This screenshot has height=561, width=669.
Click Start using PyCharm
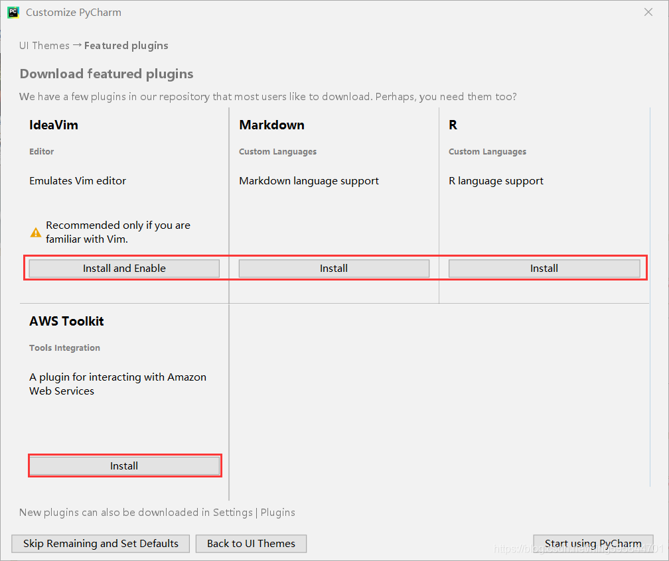tap(593, 544)
